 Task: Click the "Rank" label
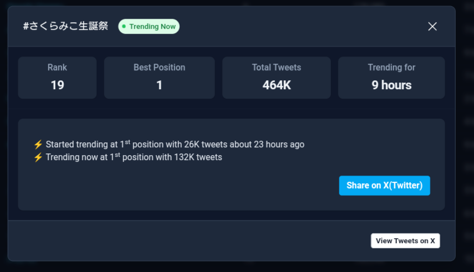pos(57,68)
